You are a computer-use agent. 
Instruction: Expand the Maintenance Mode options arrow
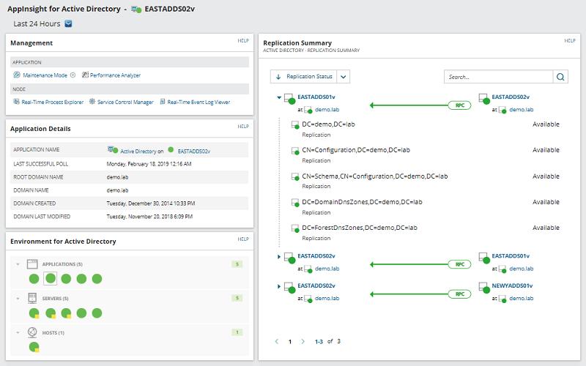(x=73, y=75)
